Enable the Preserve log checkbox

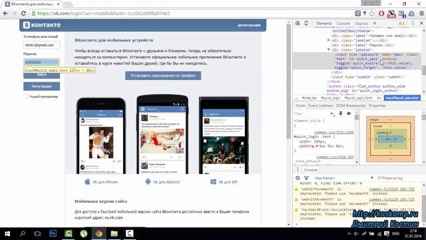coord(379,178)
